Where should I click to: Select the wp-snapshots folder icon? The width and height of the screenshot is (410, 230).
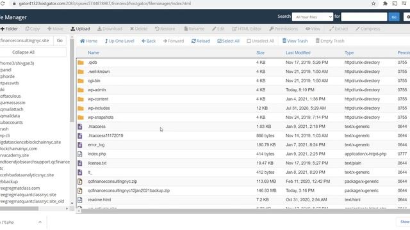tap(81, 118)
